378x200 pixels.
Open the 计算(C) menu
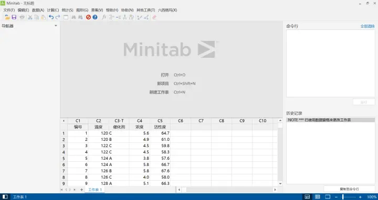coord(53,10)
